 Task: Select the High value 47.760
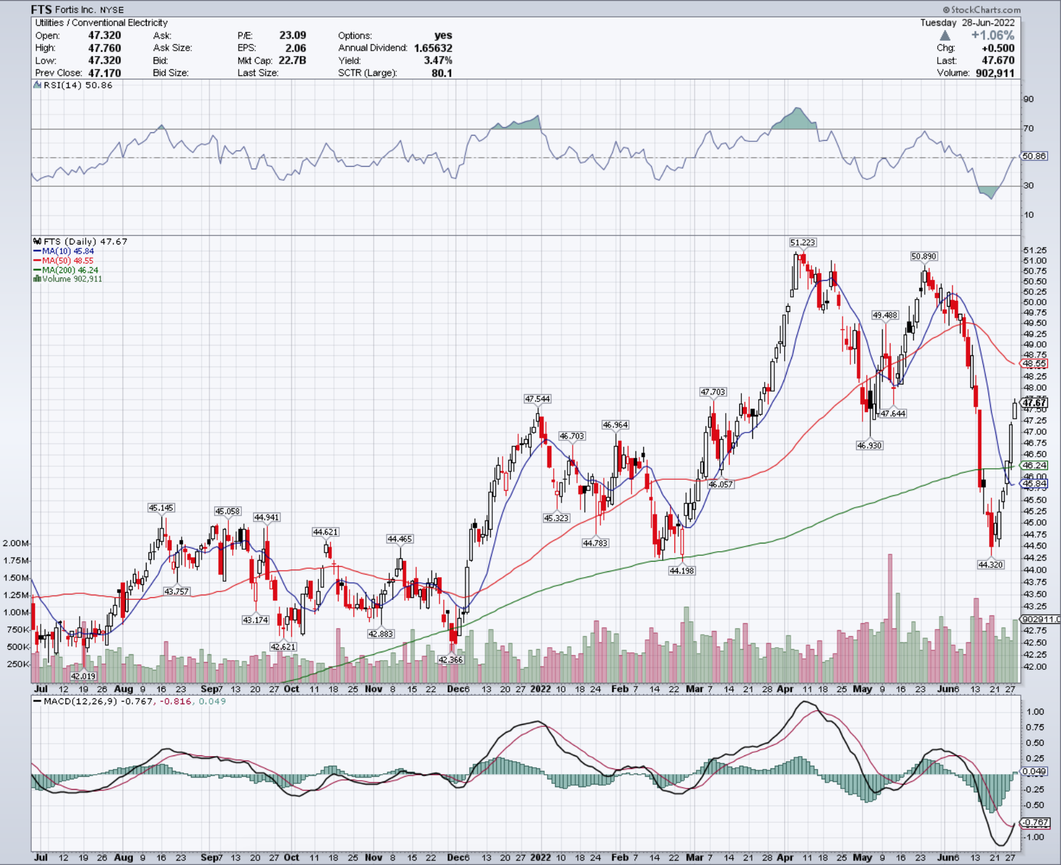[x=104, y=48]
